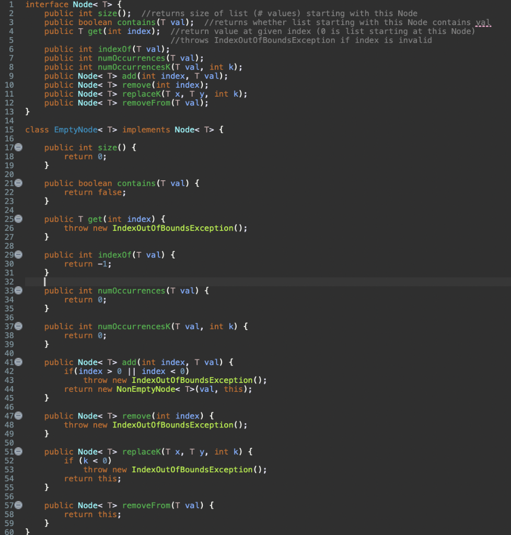Click 'EmptyNode' class name on line 15
The width and height of the screenshot is (511, 535).
coord(76,130)
